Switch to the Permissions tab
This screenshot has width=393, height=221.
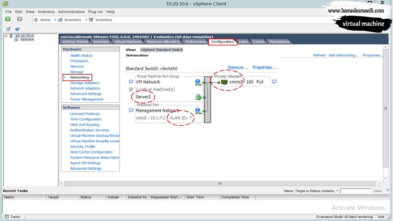pyautogui.click(x=279, y=42)
